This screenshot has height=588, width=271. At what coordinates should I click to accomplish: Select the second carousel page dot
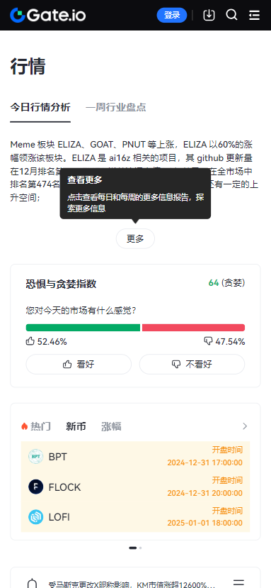140,548
